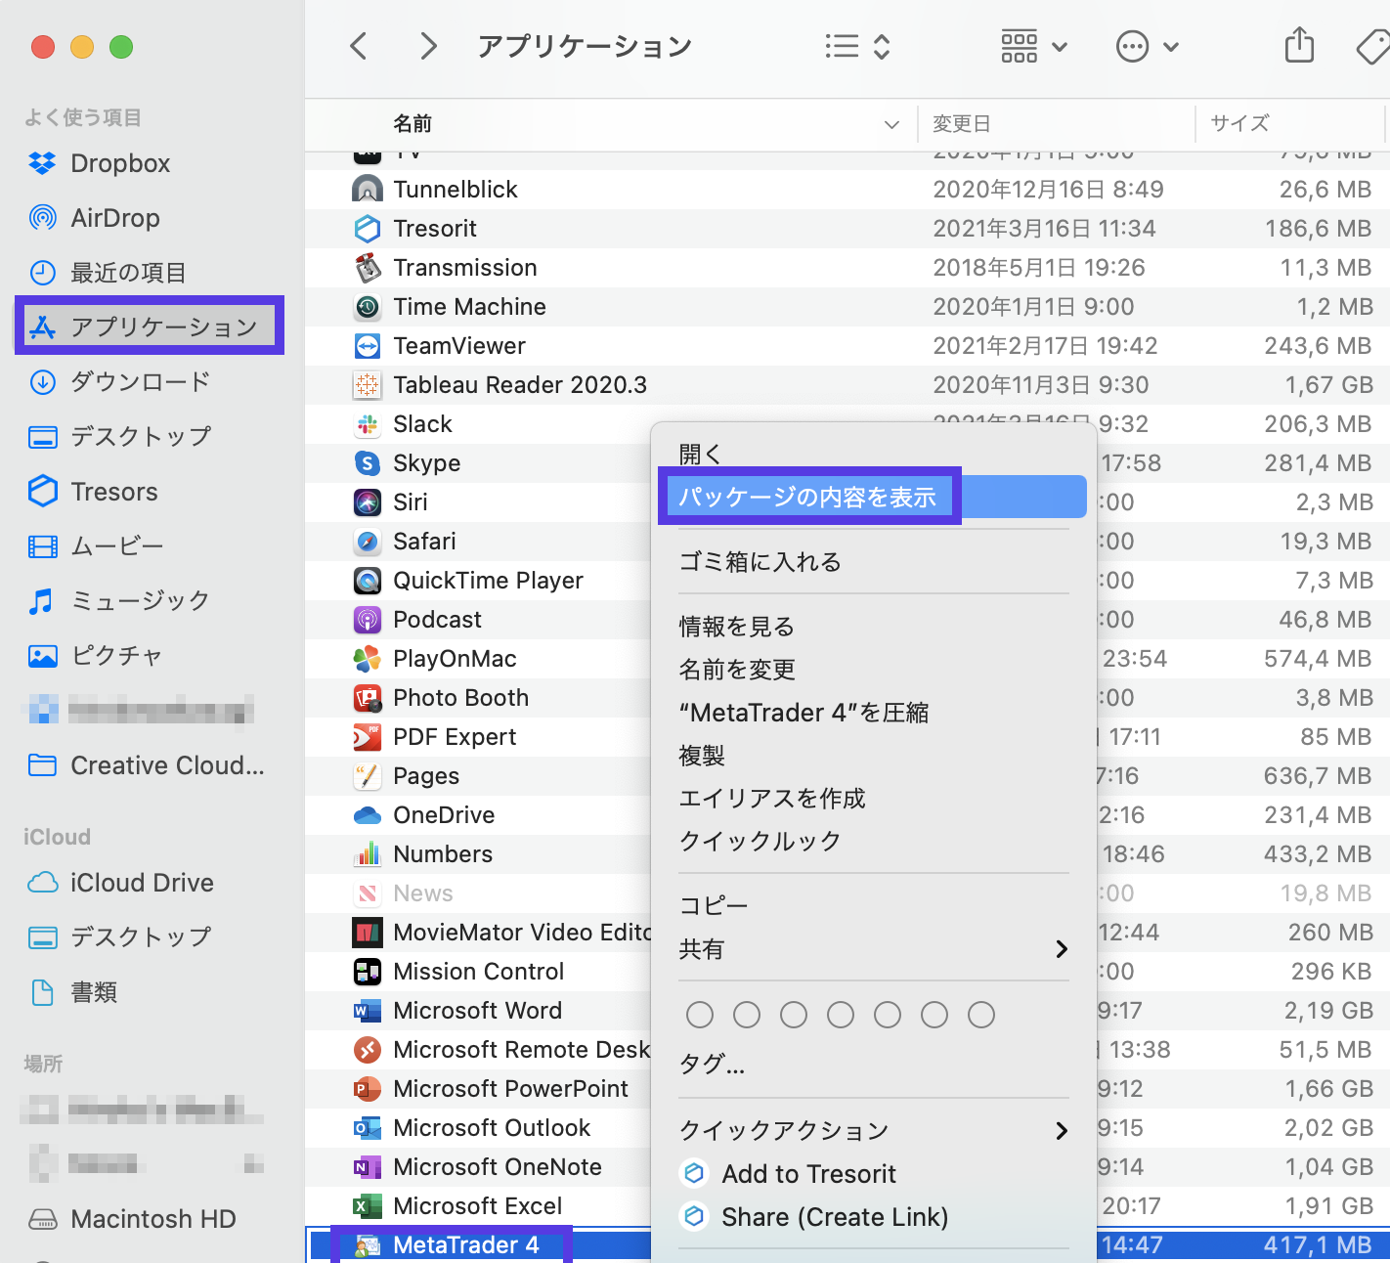Select Skype in the applications list
Image resolution: width=1390 pixels, height=1263 pixels.
point(426,462)
